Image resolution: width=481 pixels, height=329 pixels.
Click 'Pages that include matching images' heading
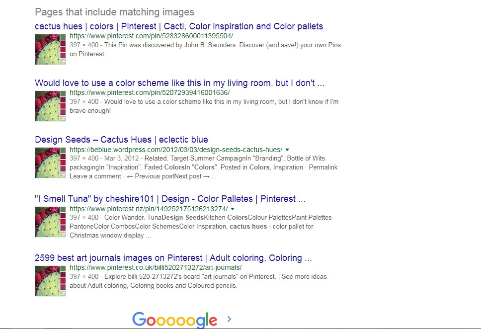point(114,12)
